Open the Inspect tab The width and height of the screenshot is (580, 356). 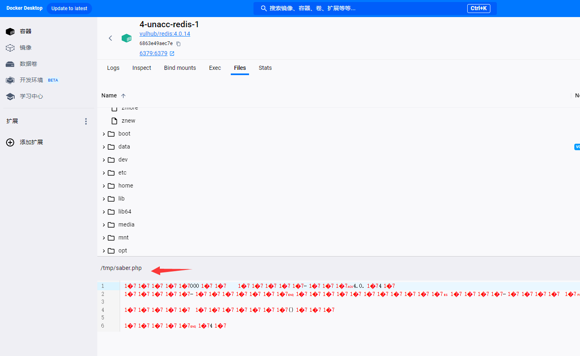pos(142,68)
